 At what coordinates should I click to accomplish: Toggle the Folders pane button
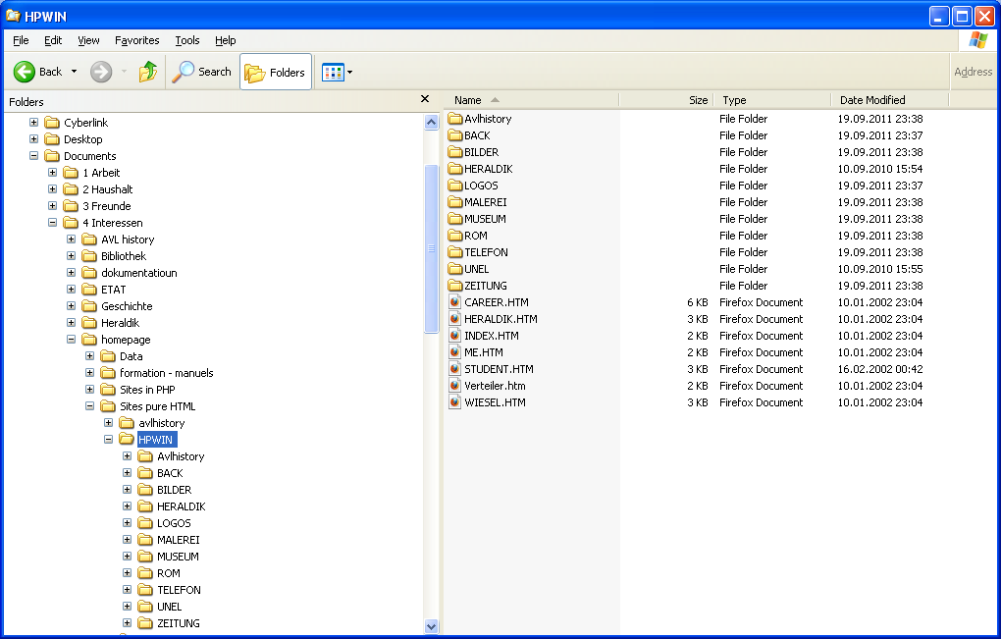(x=276, y=72)
